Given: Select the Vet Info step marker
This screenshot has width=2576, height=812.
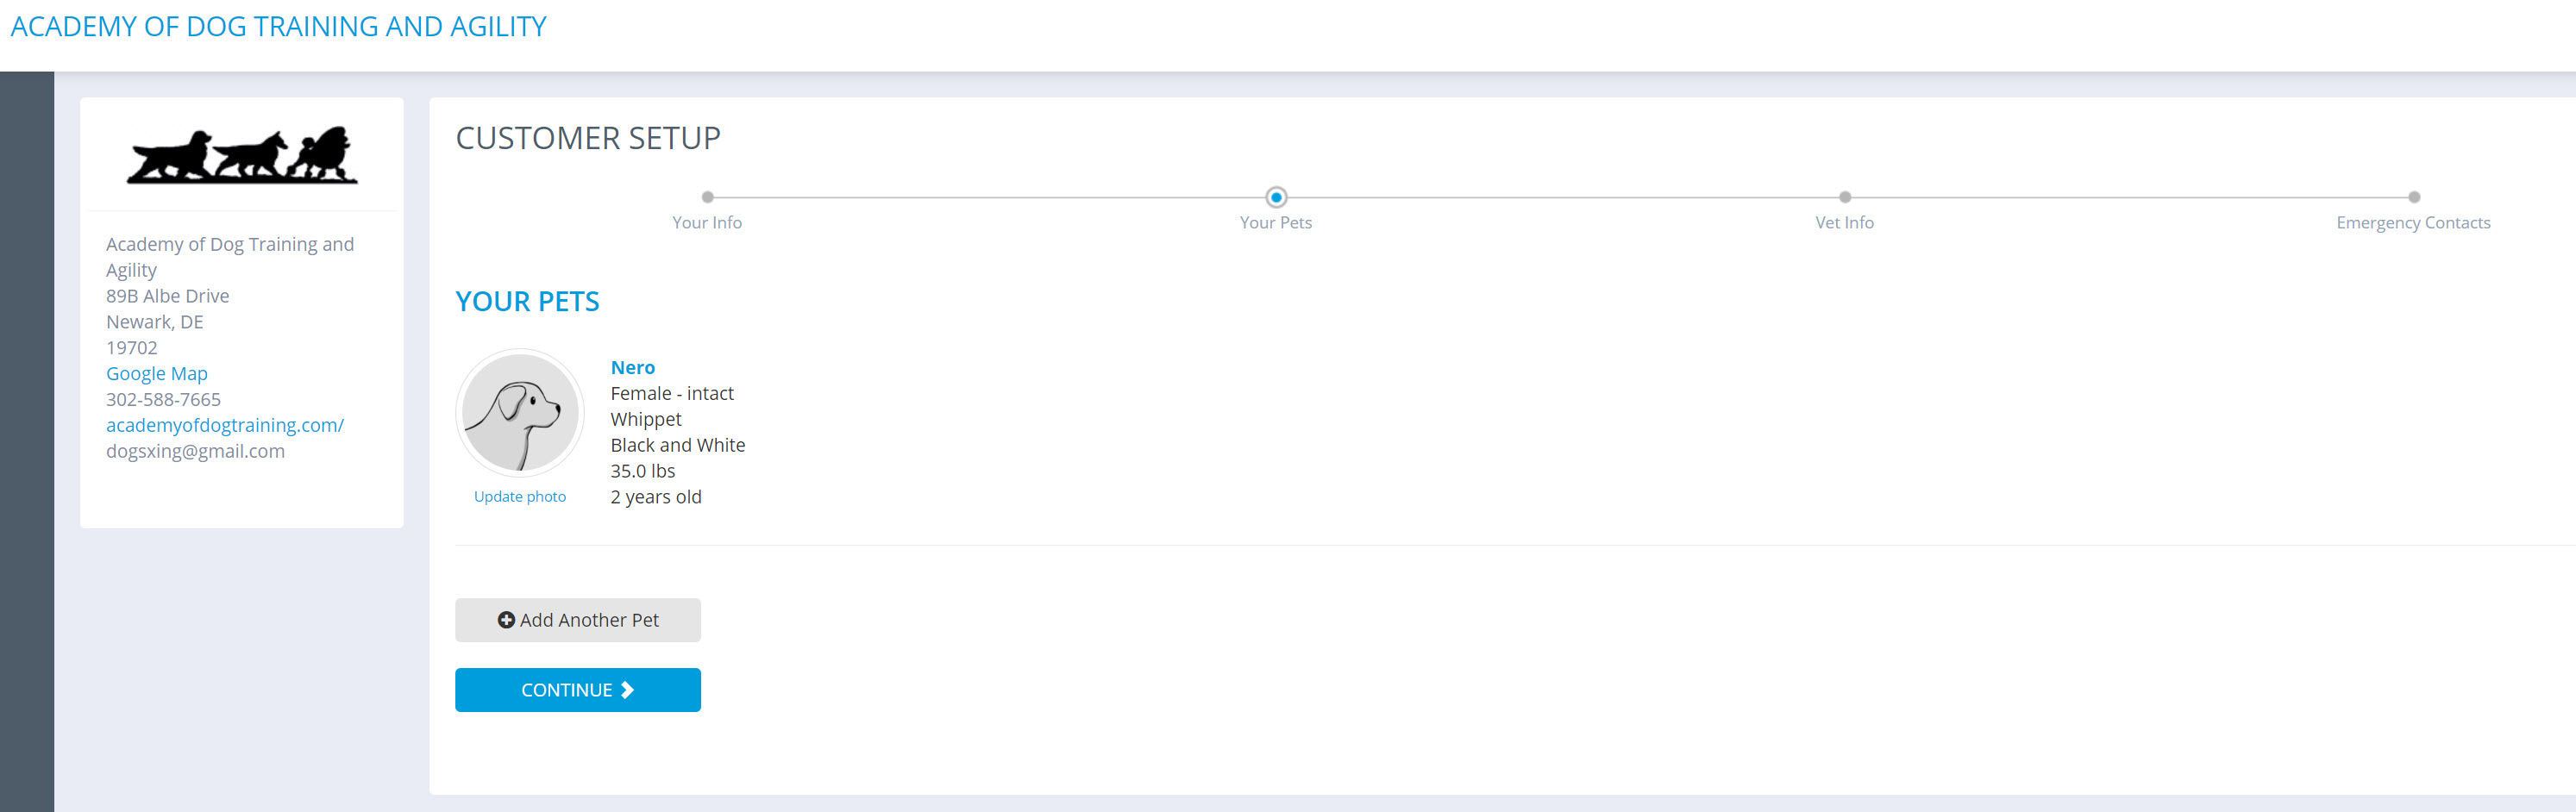Looking at the screenshot, I should coord(1845,197).
